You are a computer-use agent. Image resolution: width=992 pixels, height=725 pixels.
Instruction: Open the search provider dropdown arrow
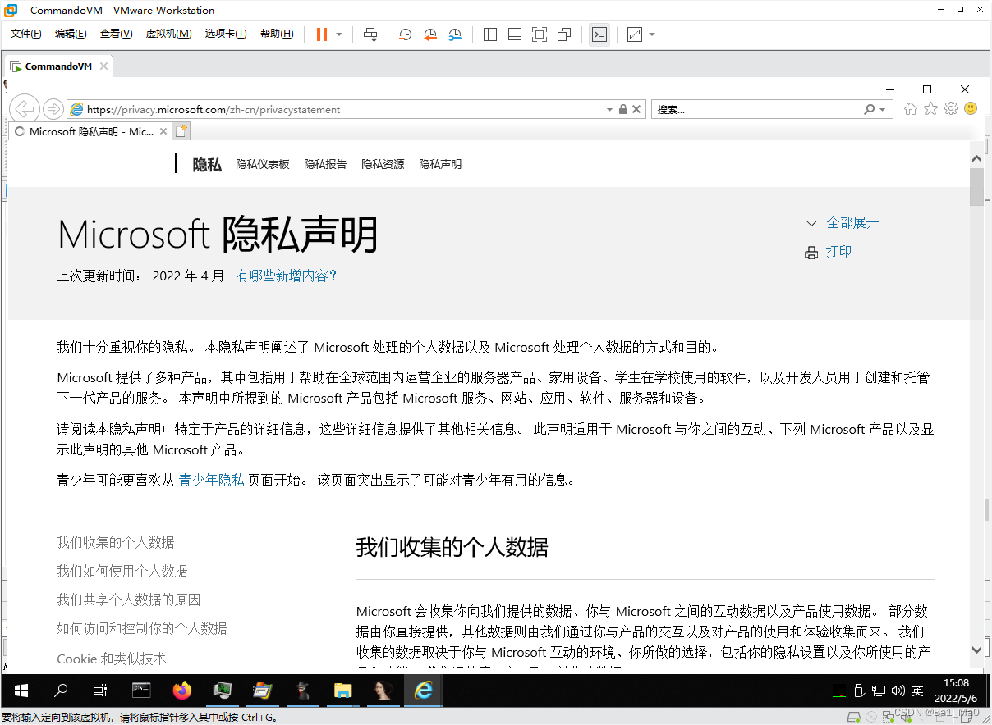[883, 109]
